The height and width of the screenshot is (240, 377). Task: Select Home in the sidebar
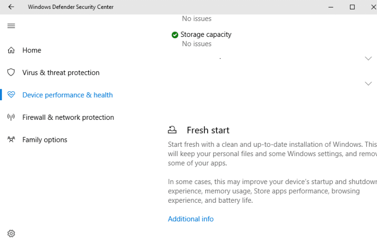(32, 50)
